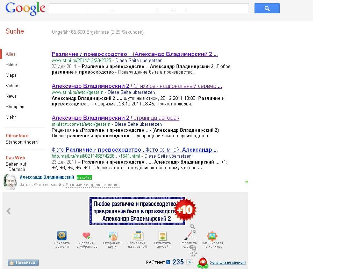Click the 'Оформить фото' brush icon
The image size is (358, 269).
coord(188,236)
